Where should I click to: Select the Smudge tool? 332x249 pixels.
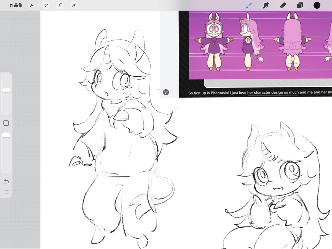tap(266, 5)
